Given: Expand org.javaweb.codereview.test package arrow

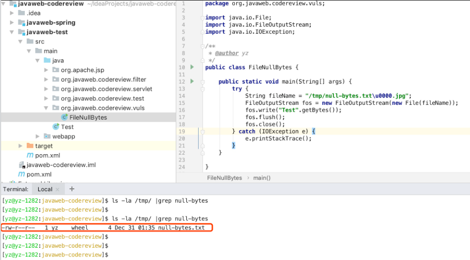Looking at the screenshot, I should [x=46, y=98].
